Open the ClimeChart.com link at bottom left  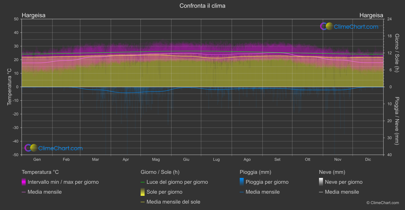[61, 148]
